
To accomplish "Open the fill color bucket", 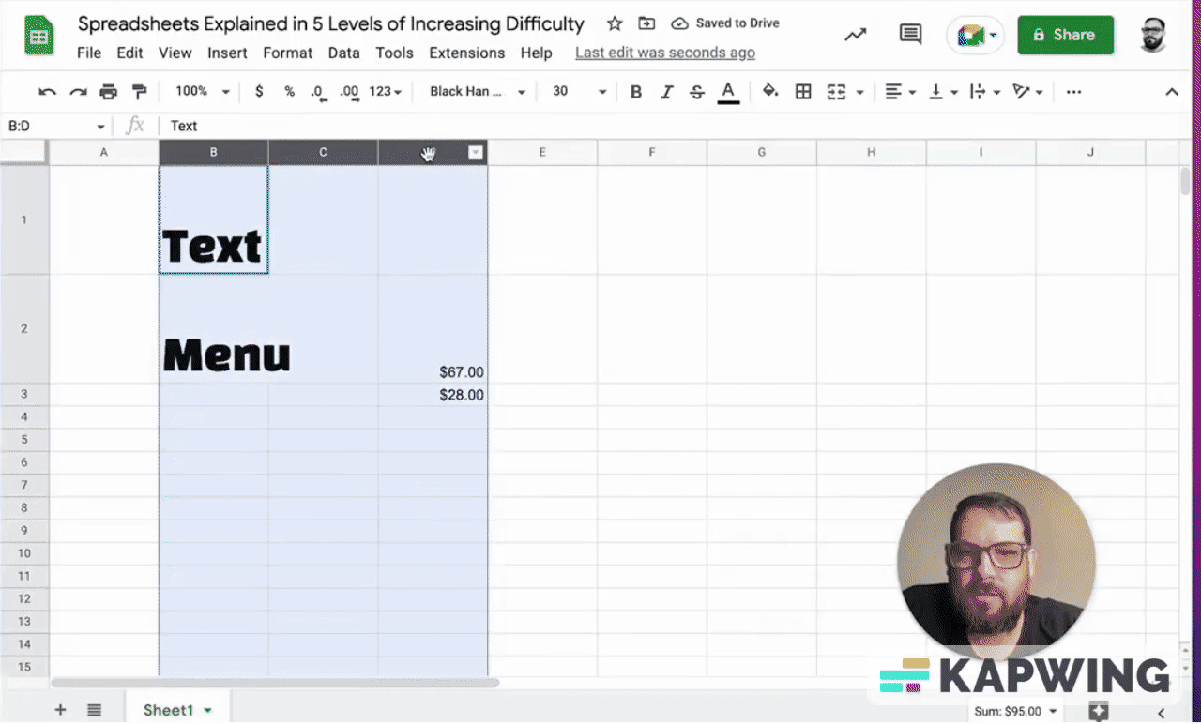I will coord(770,92).
